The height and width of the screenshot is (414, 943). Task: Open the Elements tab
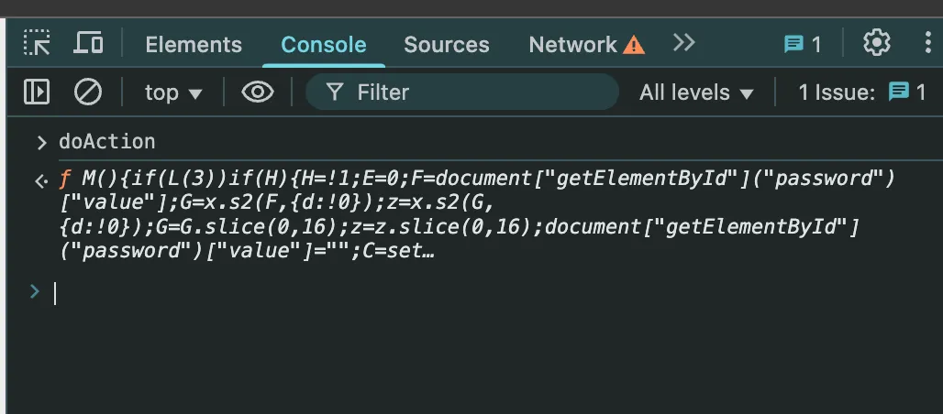click(x=194, y=45)
